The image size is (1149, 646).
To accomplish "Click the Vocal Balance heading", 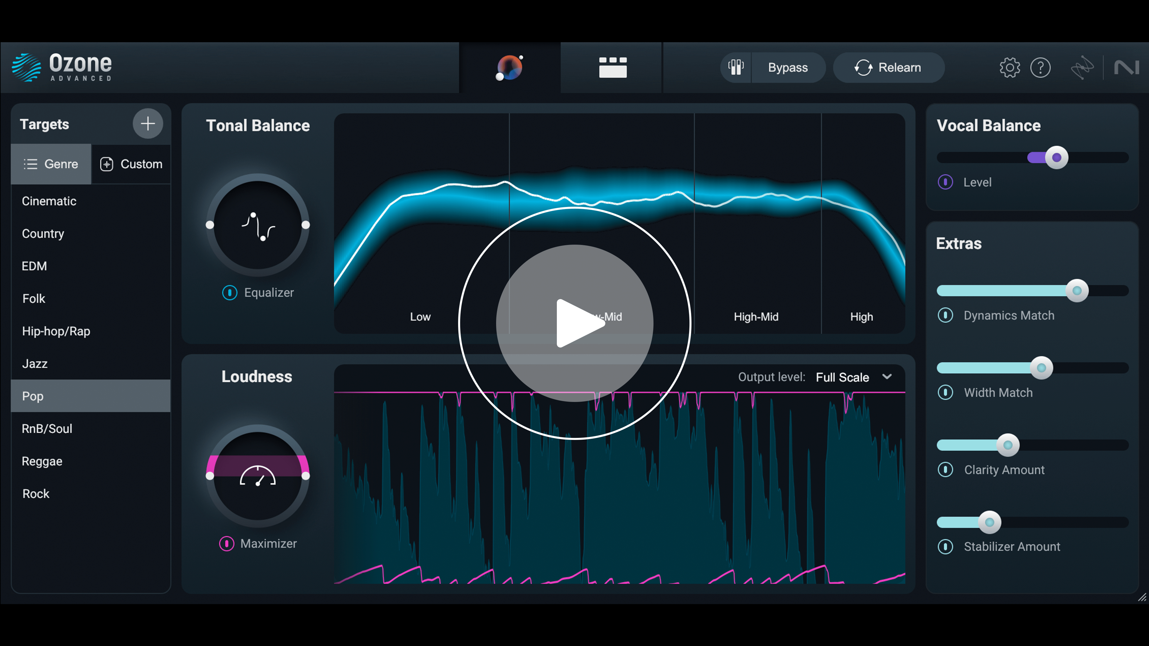I will (x=988, y=126).
